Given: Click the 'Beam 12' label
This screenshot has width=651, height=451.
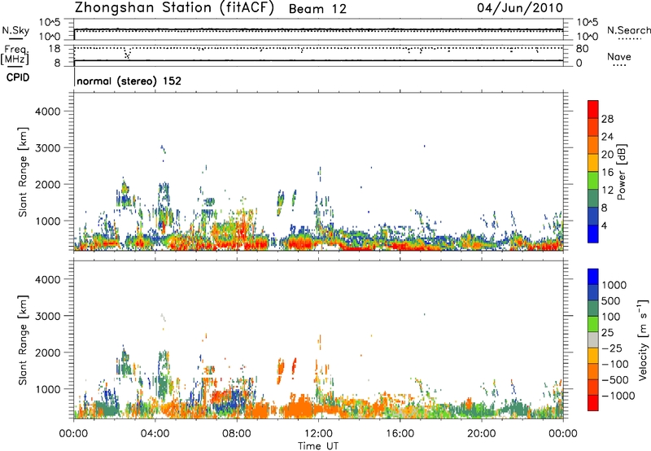Looking at the screenshot, I should click(317, 9).
